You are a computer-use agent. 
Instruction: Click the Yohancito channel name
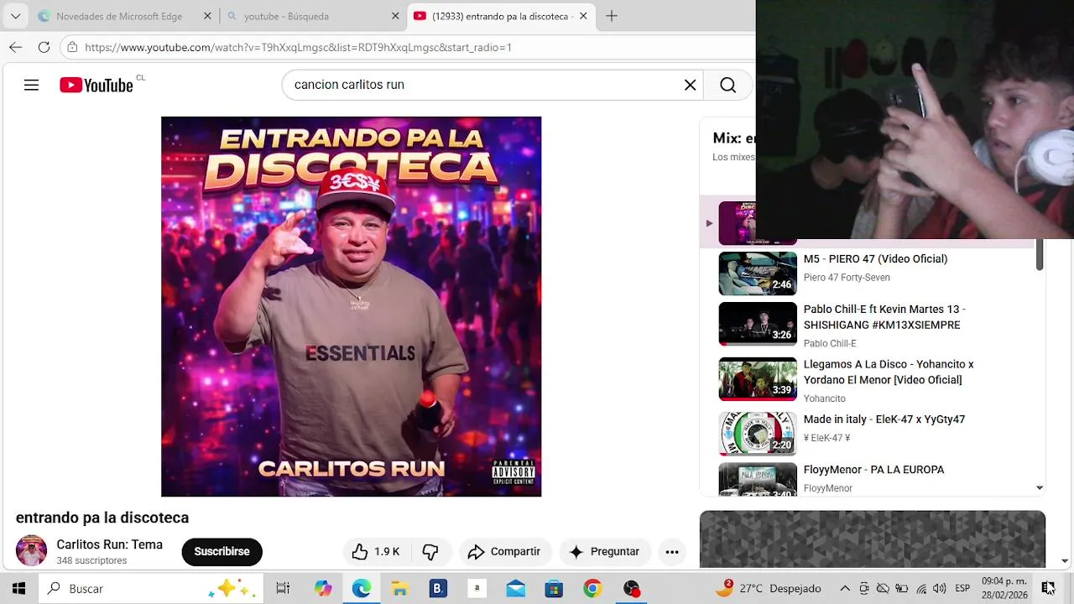825,398
